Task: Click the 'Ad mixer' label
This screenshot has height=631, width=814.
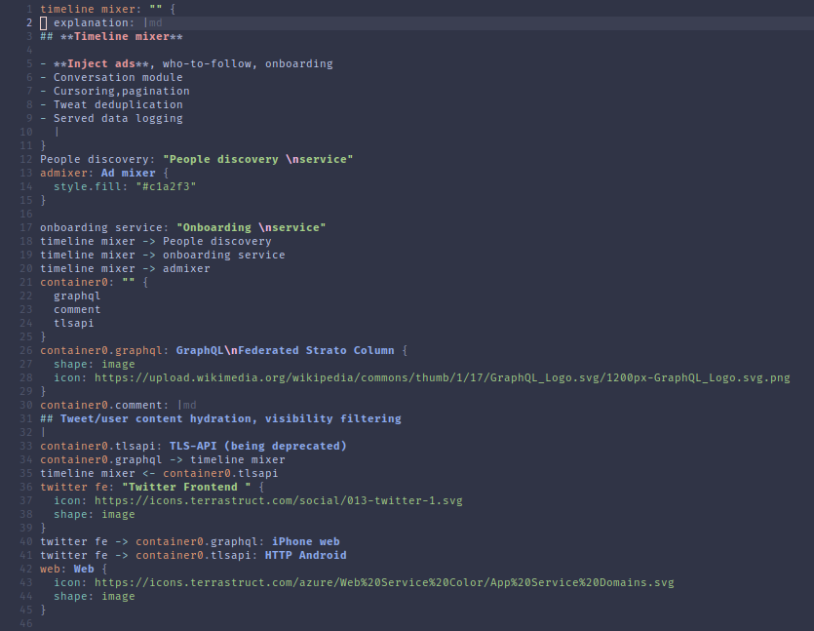Action: click(x=129, y=173)
